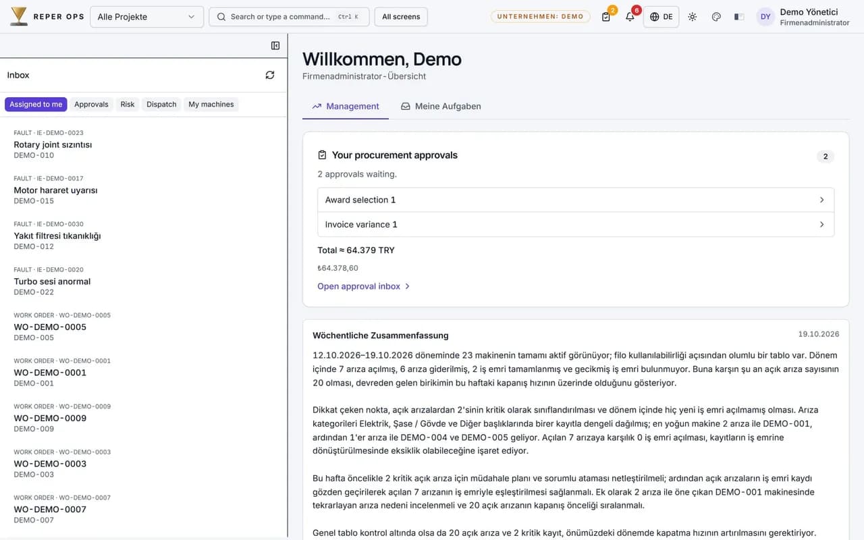The image size is (864, 540).
Task: Open the approvals clipboard icon with badge
Action: click(606, 17)
